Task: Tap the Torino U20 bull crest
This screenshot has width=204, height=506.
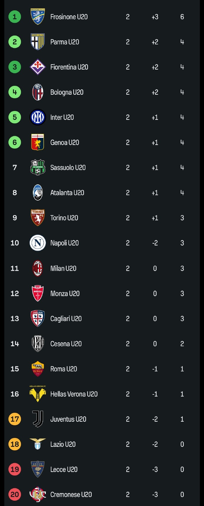Action: point(38,218)
